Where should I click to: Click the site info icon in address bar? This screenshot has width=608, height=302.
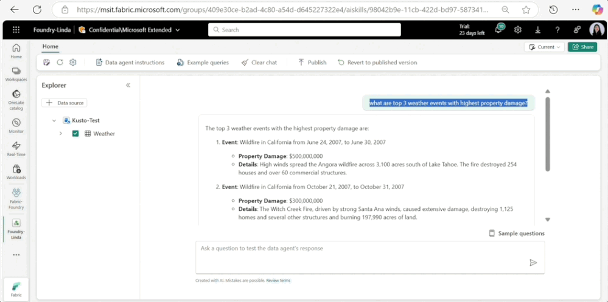tap(65, 10)
